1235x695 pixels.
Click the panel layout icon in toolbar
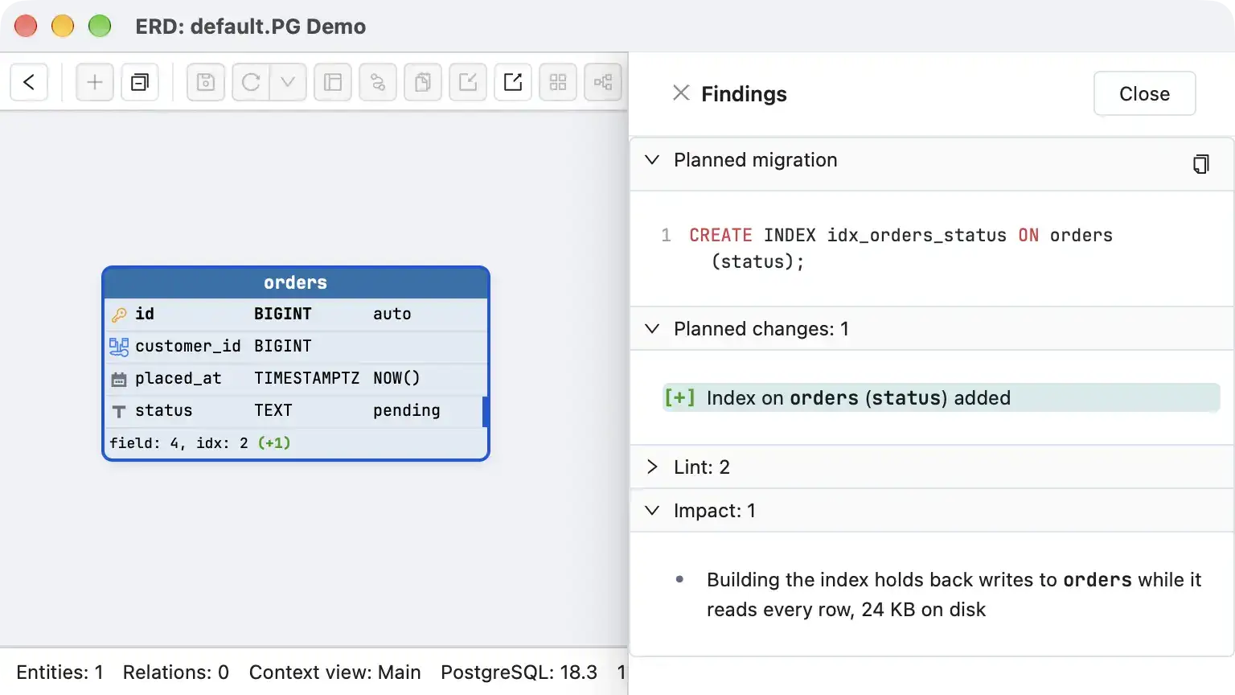(x=333, y=82)
